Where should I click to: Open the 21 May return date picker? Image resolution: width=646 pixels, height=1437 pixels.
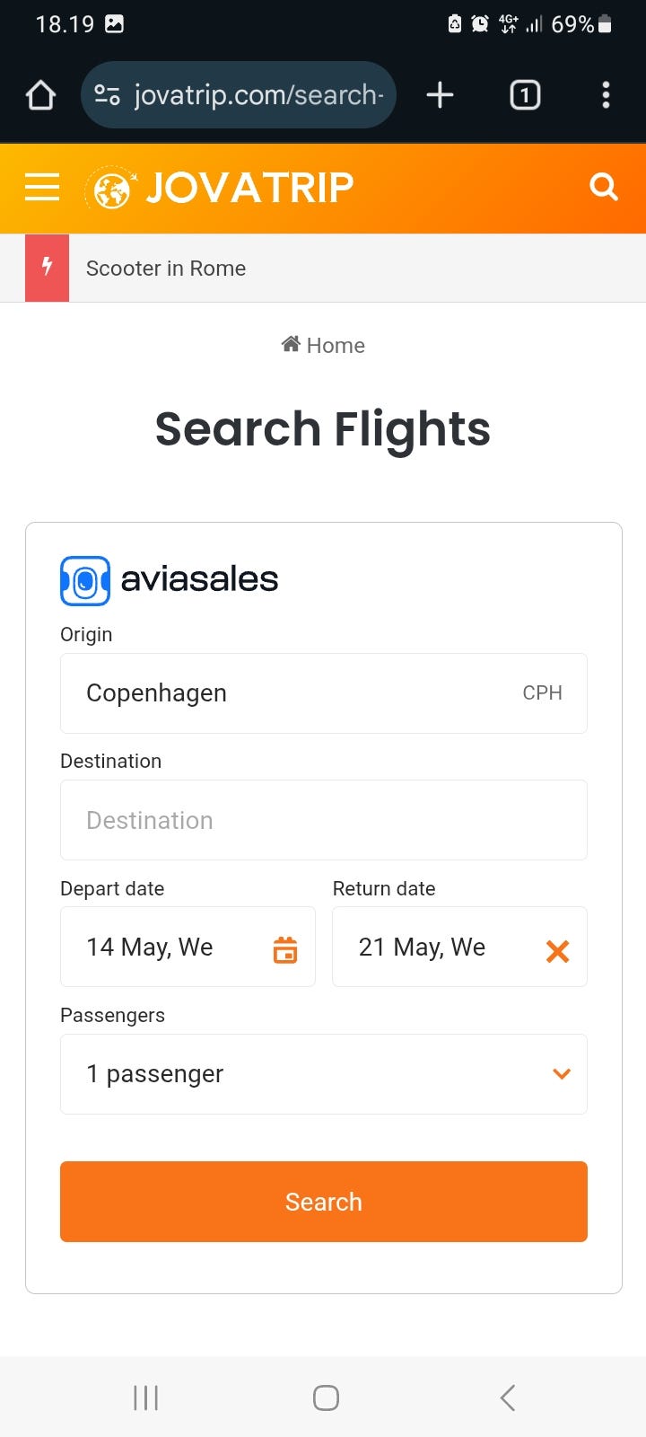(431, 948)
